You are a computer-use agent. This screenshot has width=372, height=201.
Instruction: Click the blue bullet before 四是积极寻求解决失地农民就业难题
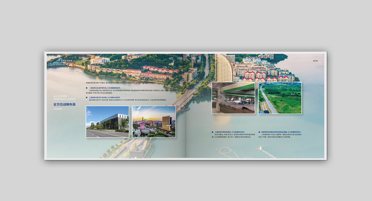point(259,132)
